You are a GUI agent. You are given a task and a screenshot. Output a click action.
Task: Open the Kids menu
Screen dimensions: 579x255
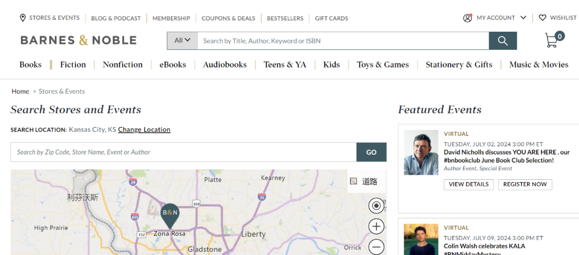click(332, 64)
